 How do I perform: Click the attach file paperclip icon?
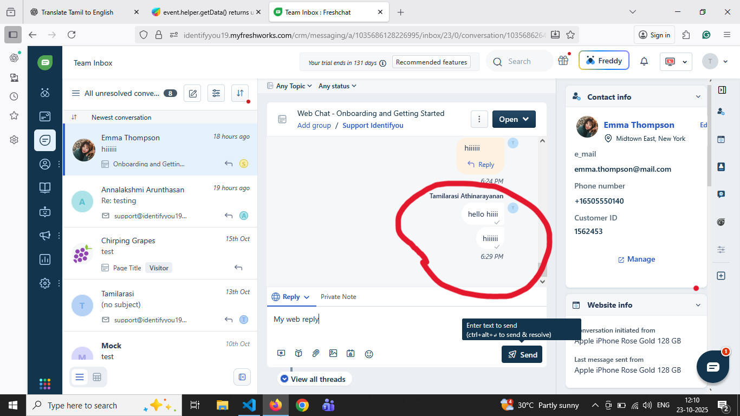(x=316, y=354)
